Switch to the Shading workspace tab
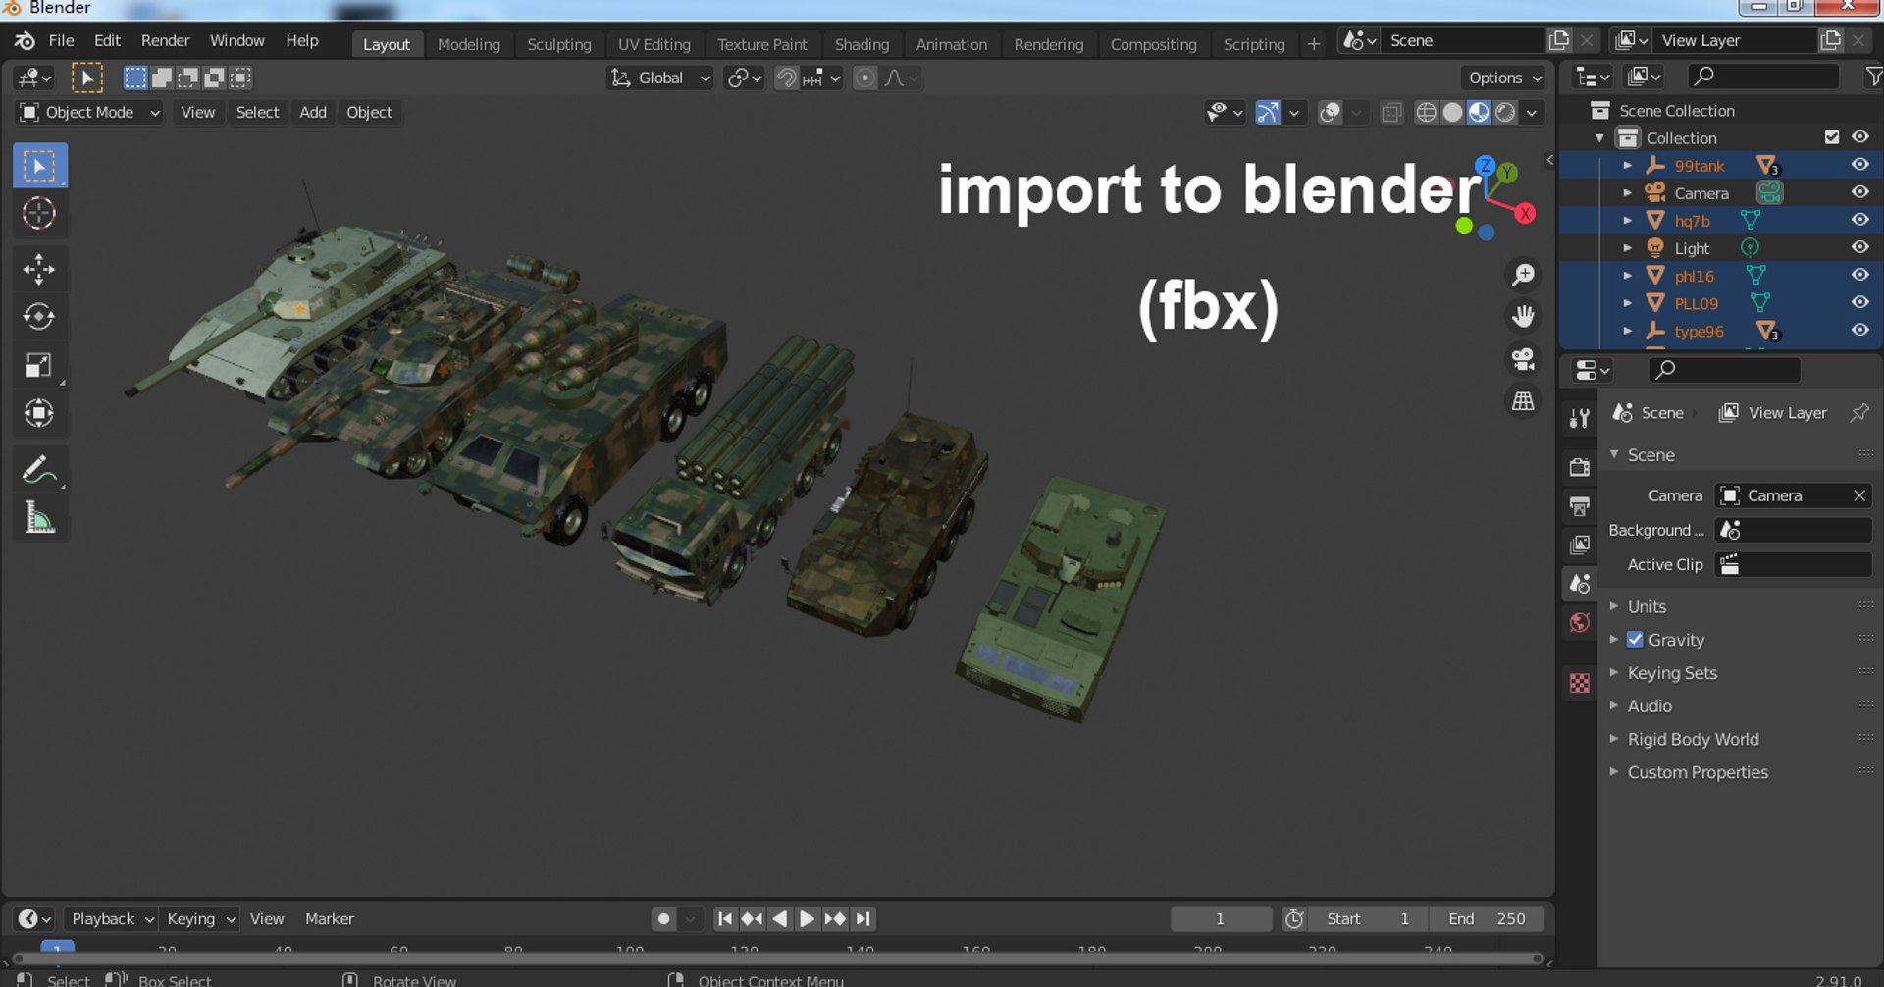This screenshot has height=987, width=1884. coord(862,44)
